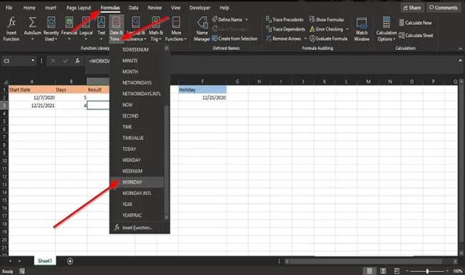Open Financial functions library
This screenshot has width=465, height=275.
[x=69, y=29]
